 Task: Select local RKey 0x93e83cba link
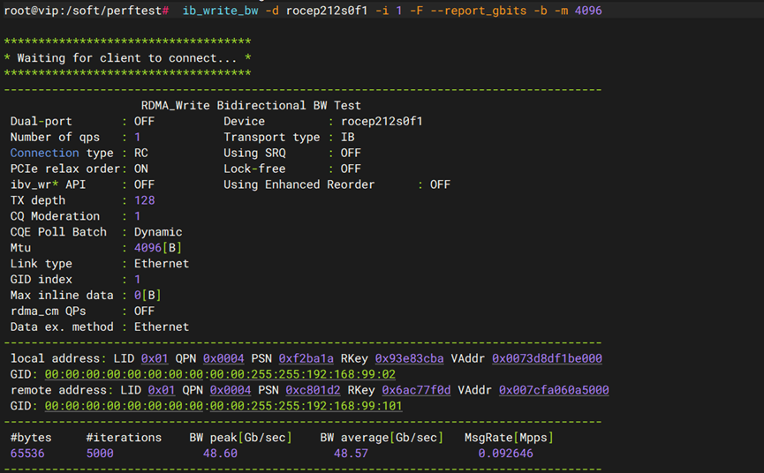[x=409, y=358]
